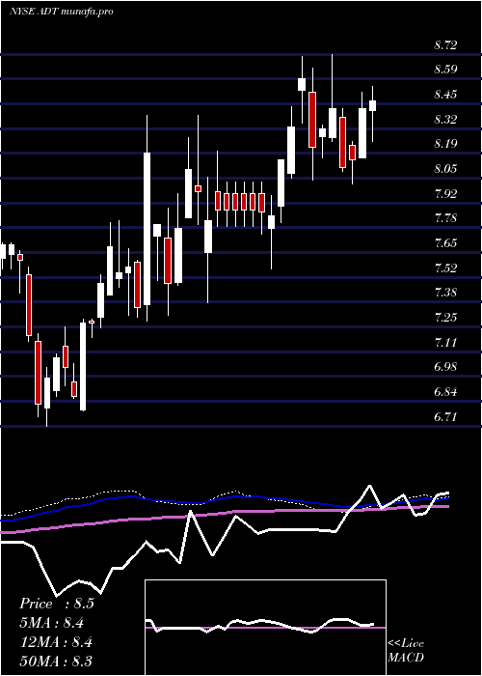Click the '<<Live MACD' label
Viewport: 482px width, 676px height.
point(406,651)
